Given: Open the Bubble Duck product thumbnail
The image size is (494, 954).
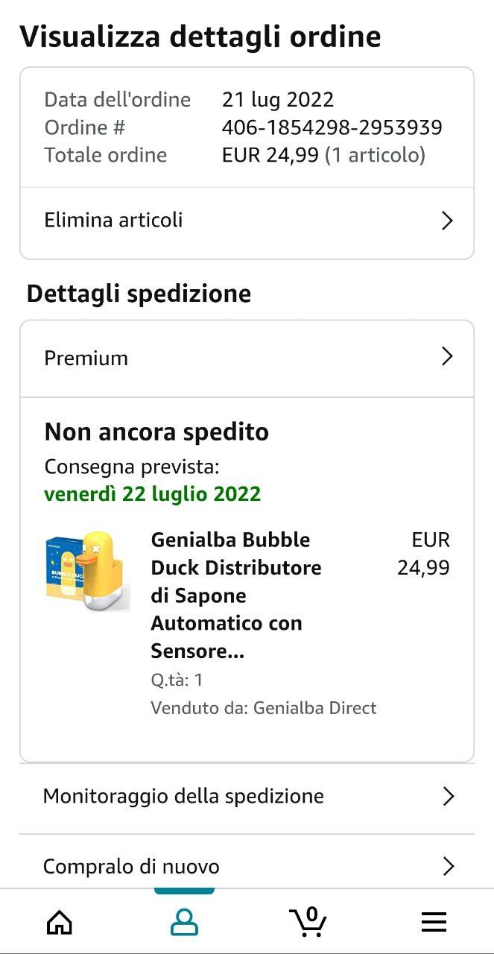Looking at the screenshot, I should click(88, 572).
